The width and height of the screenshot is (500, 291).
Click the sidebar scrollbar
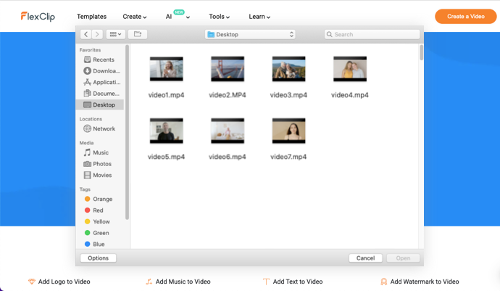(127, 132)
